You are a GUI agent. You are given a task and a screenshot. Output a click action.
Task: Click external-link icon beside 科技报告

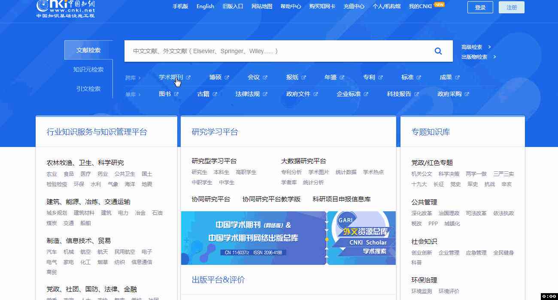[417, 94]
